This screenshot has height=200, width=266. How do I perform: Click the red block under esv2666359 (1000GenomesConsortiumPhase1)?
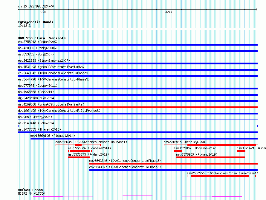[78, 145]
